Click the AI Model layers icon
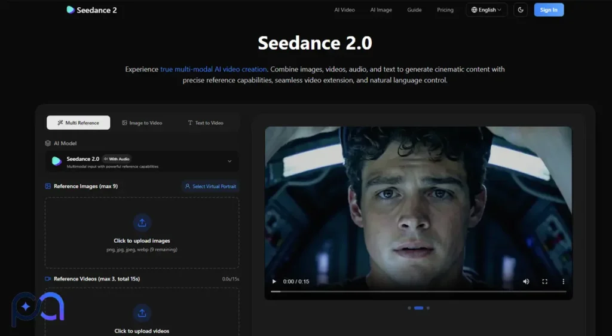This screenshot has width=612, height=336. pos(48,143)
